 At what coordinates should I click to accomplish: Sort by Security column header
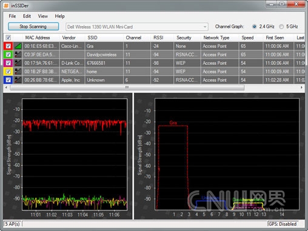(187, 38)
